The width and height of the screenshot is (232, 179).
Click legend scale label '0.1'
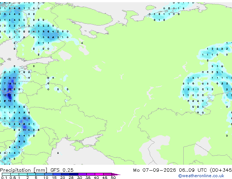coord(4,178)
